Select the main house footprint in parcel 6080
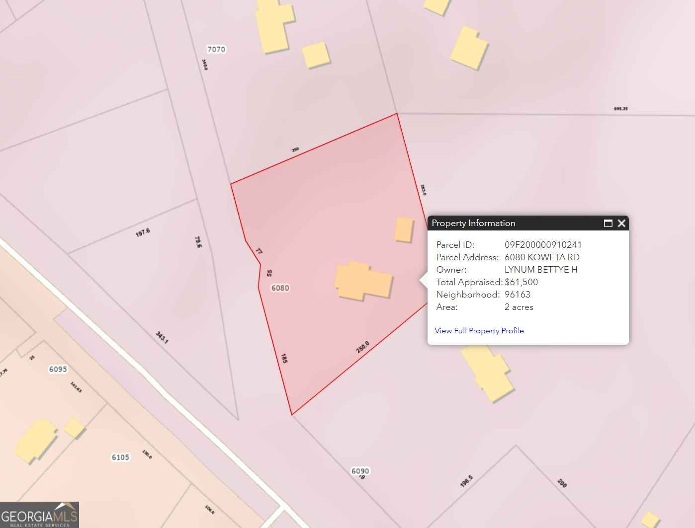The width and height of the screenshot is (695, 528). click(x=363, y=281)
